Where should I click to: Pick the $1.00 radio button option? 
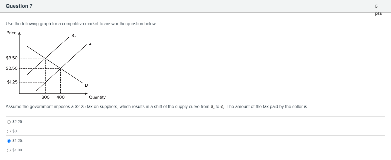click(x=9, y=150)
